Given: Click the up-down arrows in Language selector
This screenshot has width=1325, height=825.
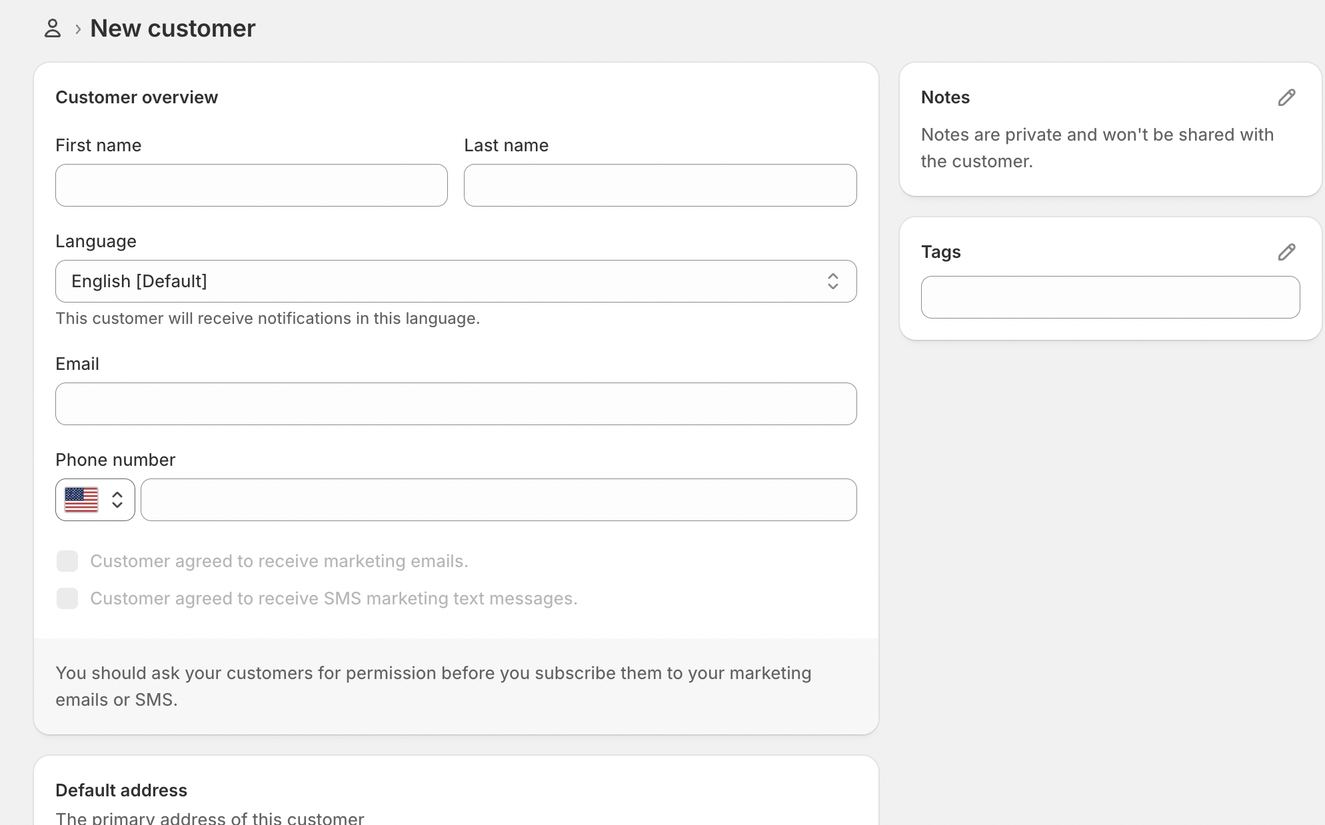Looking at the screenshot, I should point(832,281).
